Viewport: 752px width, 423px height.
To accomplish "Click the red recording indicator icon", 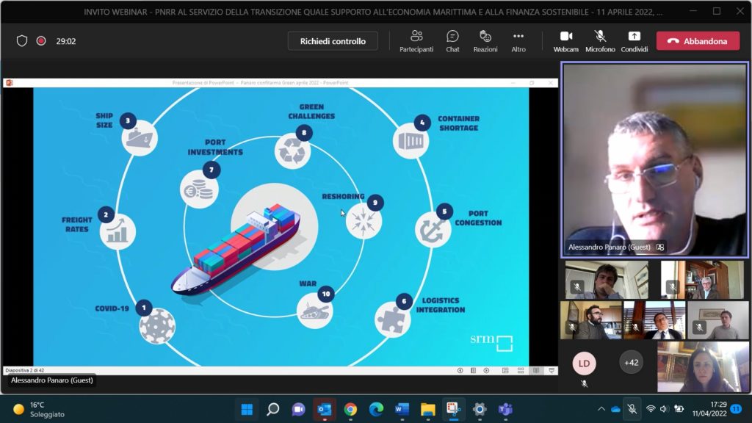I will pyautogui.click(x=41, y=41).
